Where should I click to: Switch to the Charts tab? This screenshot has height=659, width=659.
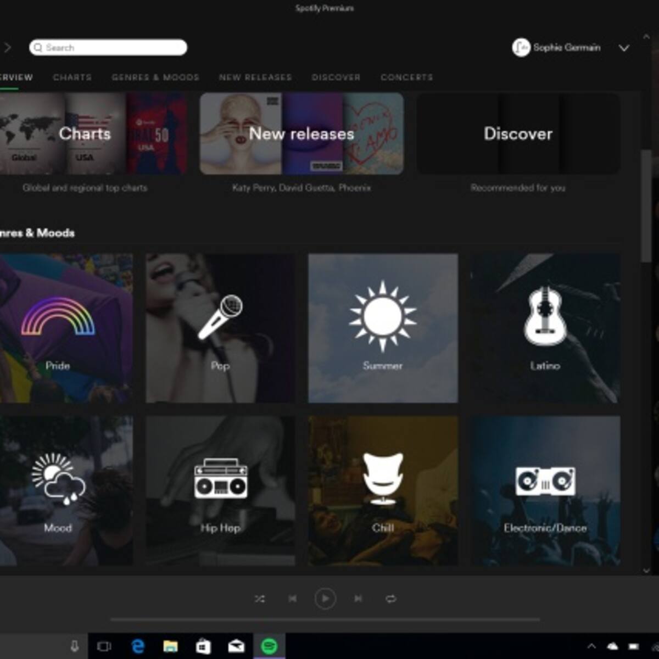click(x=72, y=77)
